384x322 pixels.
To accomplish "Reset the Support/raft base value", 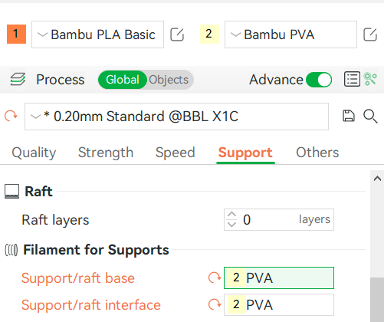I will click(215, 278).
